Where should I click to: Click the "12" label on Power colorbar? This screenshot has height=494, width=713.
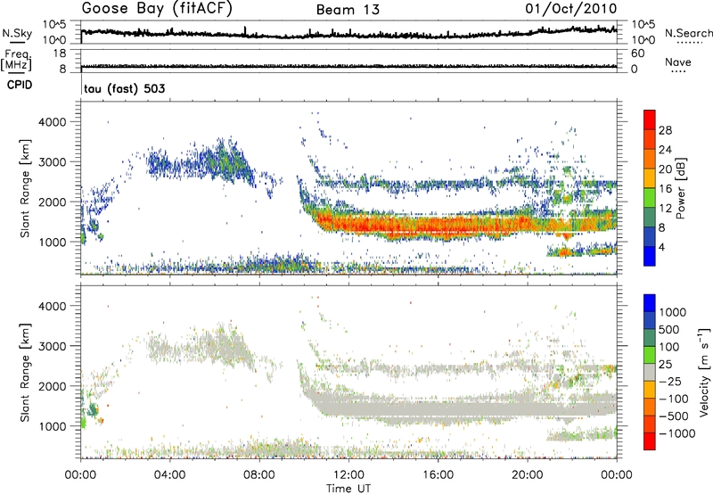[665, 209]
